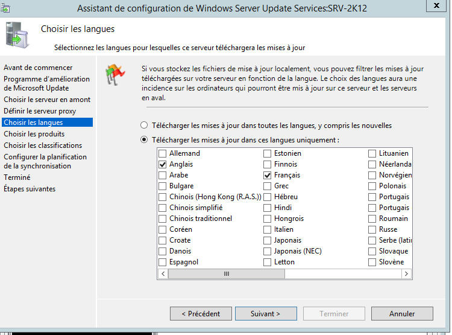
Task: Close the WSUS configuration wizard window
Action: pos(437,5)
